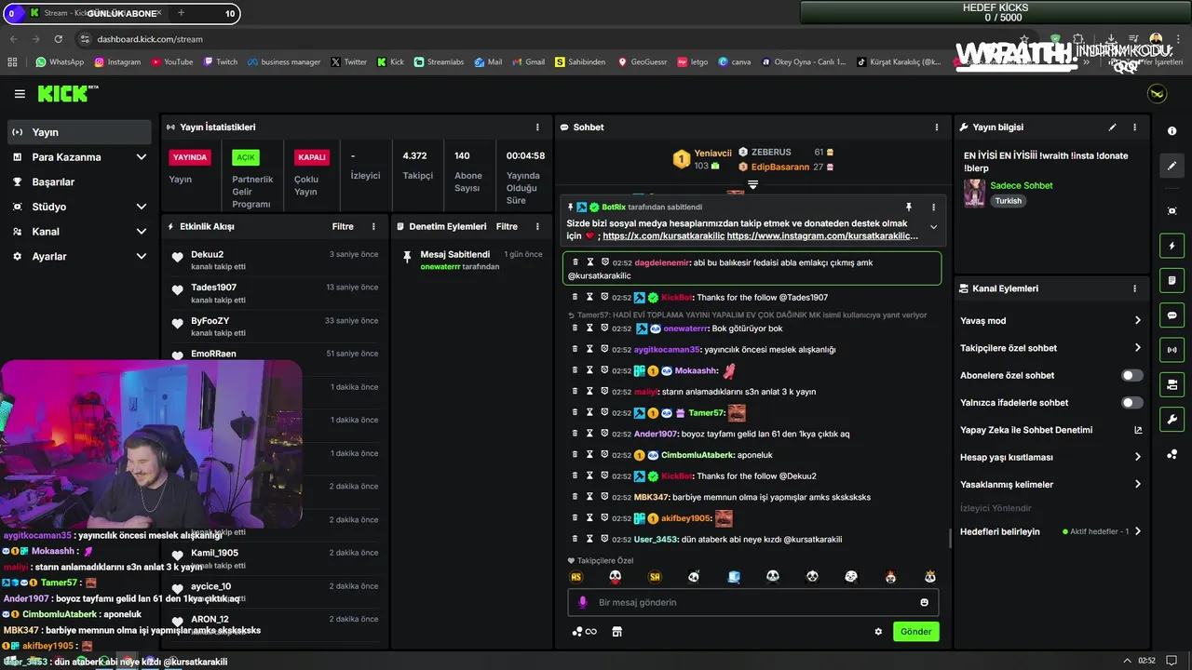Click the info icon in right sidebar

(x=1172, y=131)
